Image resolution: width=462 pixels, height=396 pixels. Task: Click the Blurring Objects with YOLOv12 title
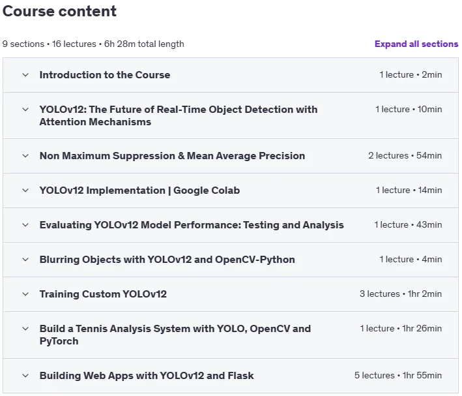167,260
